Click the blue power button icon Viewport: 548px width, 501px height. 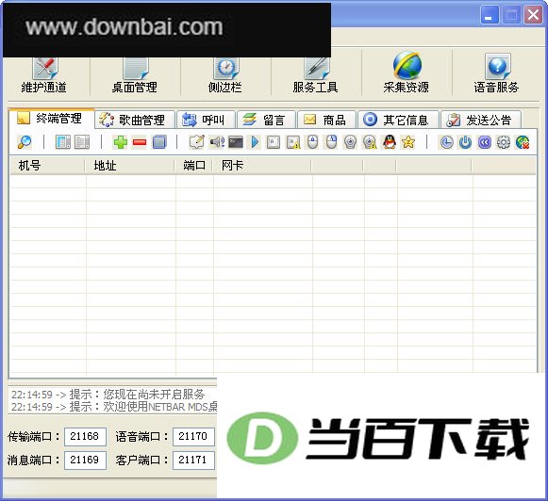(466, 142)
